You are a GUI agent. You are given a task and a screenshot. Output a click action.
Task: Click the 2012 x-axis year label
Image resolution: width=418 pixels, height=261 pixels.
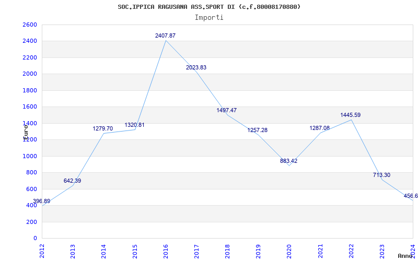point(42,252)
